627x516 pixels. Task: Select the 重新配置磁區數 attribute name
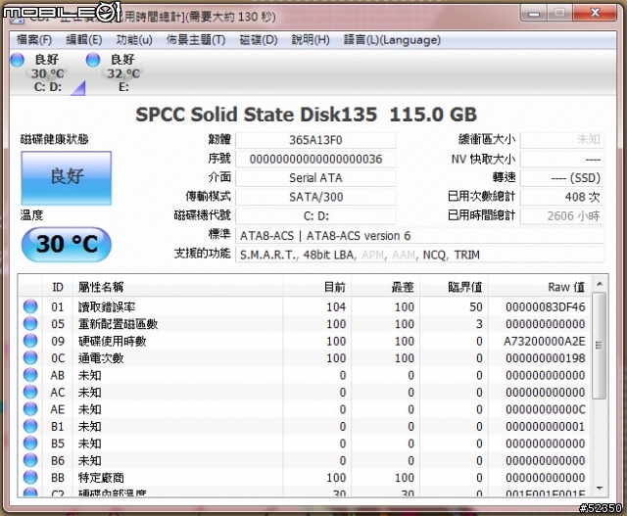(x=118, y=324)
